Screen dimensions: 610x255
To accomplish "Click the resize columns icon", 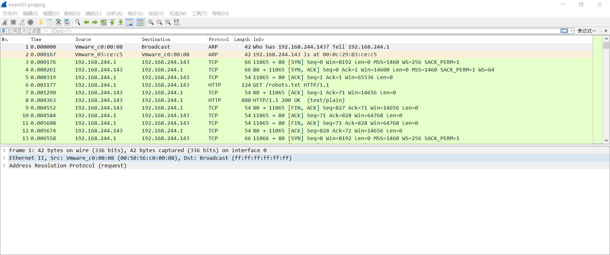I will pos(177,22).
